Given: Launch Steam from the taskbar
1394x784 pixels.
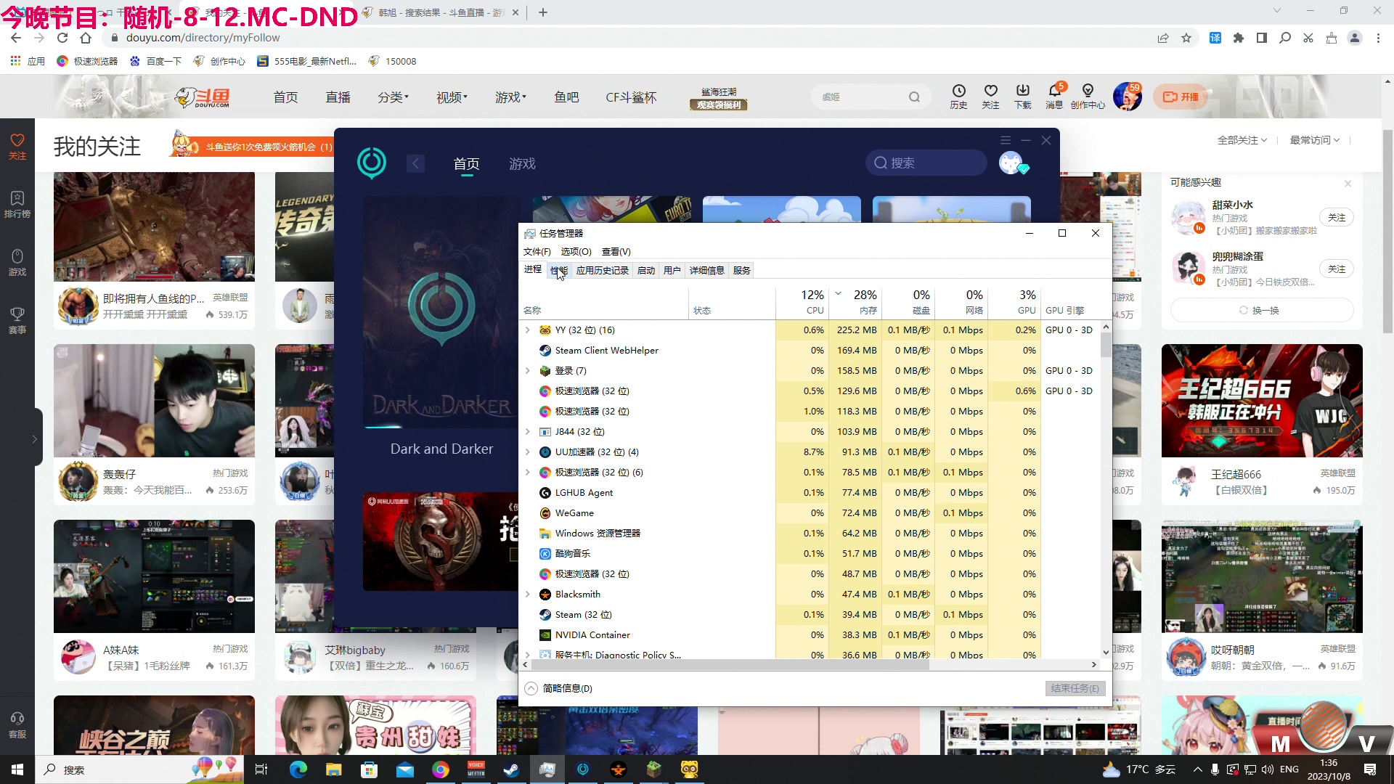Looking at the screenshot, I should 512,769.
